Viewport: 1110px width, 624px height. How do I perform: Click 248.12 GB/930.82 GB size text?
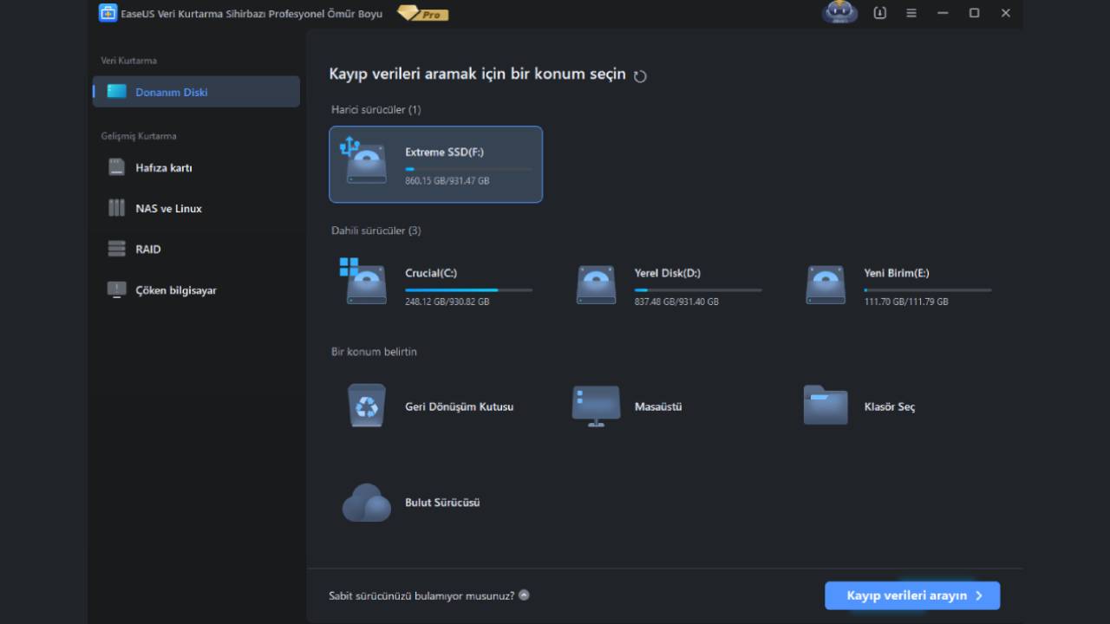pos(447,302)
